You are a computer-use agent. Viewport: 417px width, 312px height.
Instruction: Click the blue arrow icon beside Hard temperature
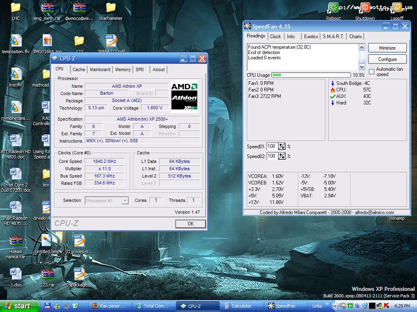tap(333, 103)
